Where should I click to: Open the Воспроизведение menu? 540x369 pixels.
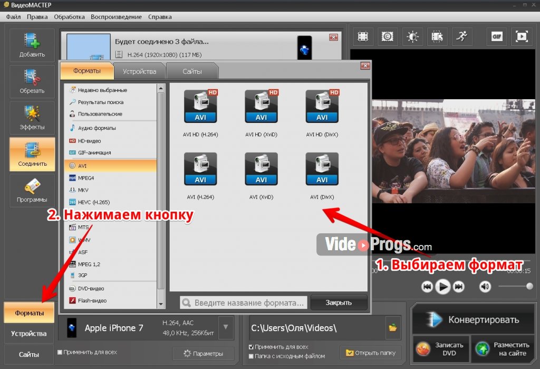tap(116, 17)
